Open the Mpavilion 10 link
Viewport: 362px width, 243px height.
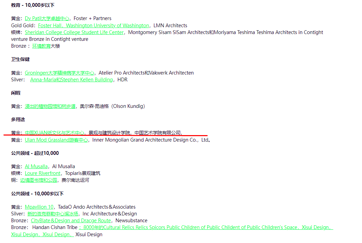click(x=39, y=207)
